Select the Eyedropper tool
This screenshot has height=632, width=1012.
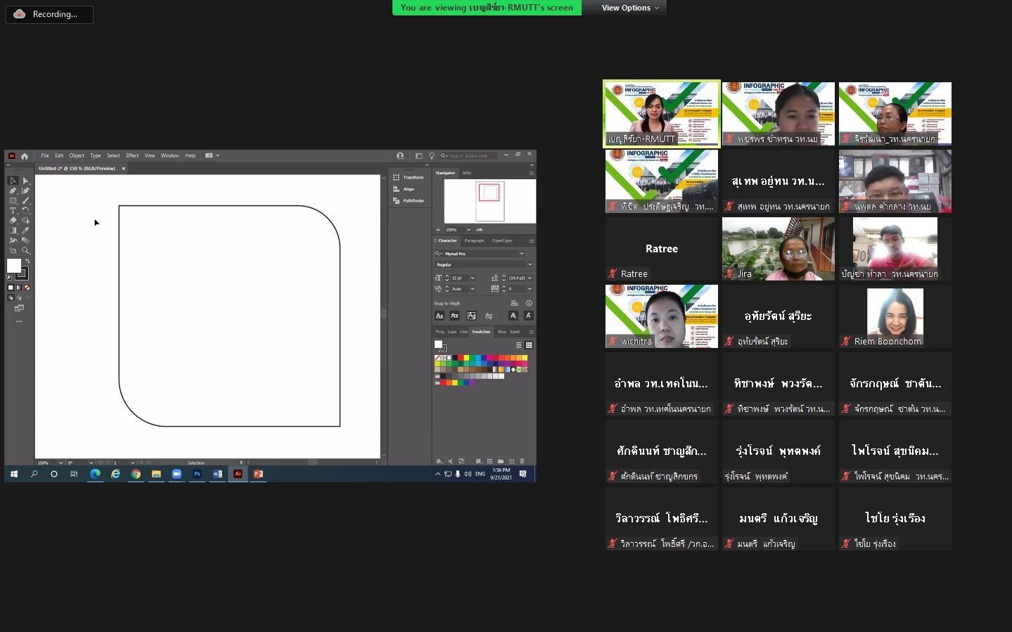[x=25, y=230]
